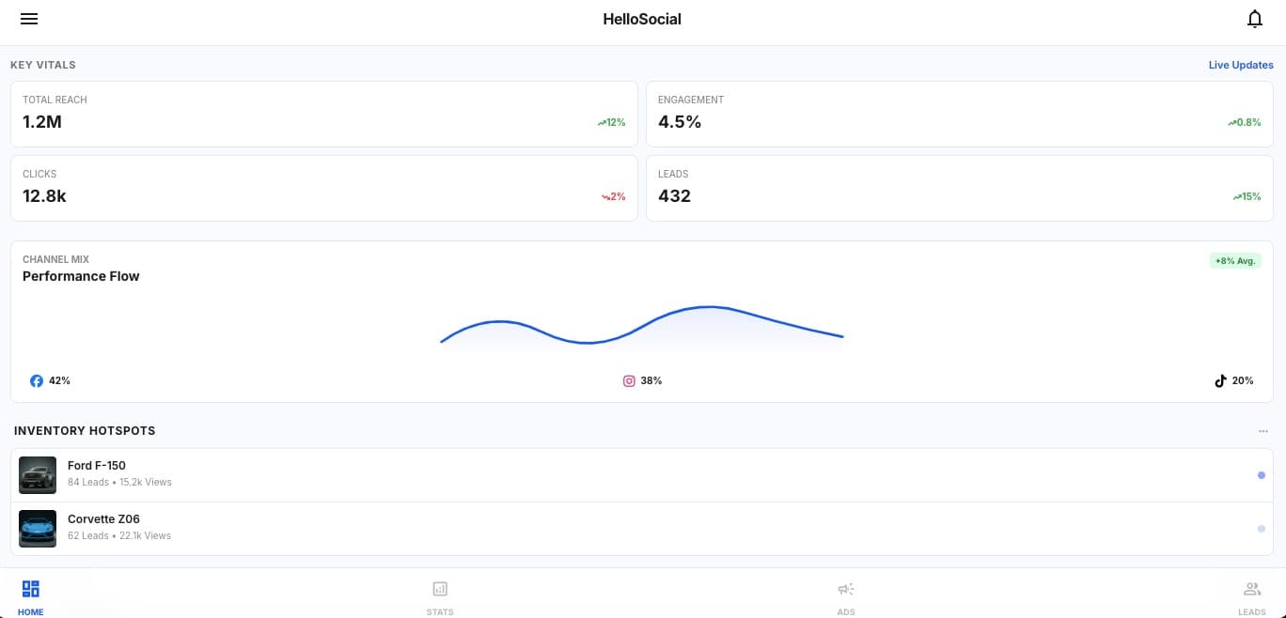Open the Corvette Z06 thumbnail image

(38, 529)
